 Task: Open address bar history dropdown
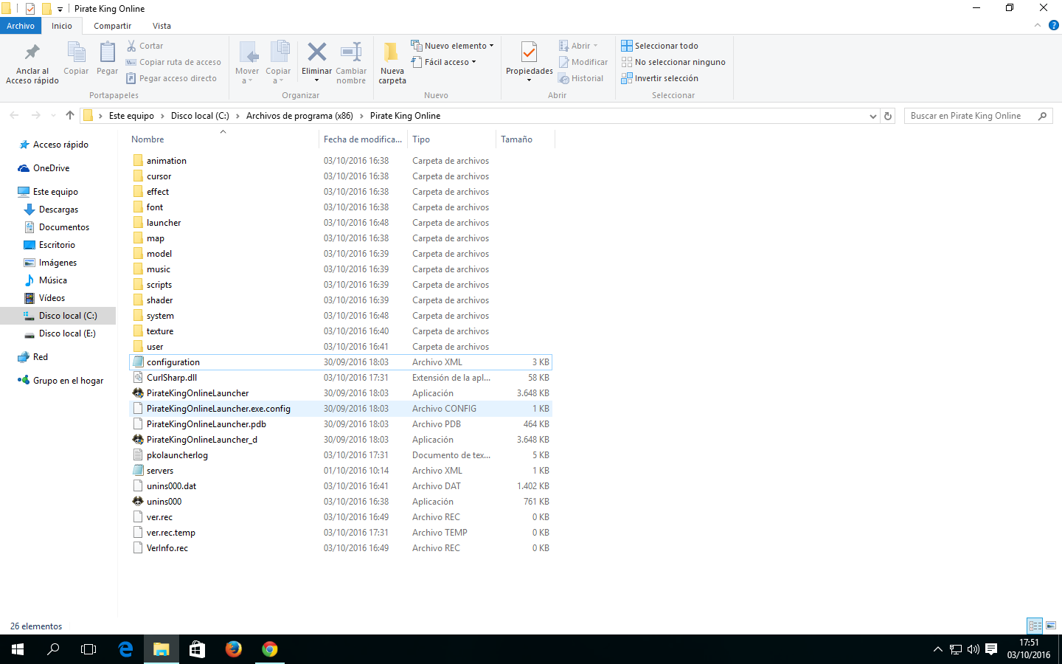[873, 116]
